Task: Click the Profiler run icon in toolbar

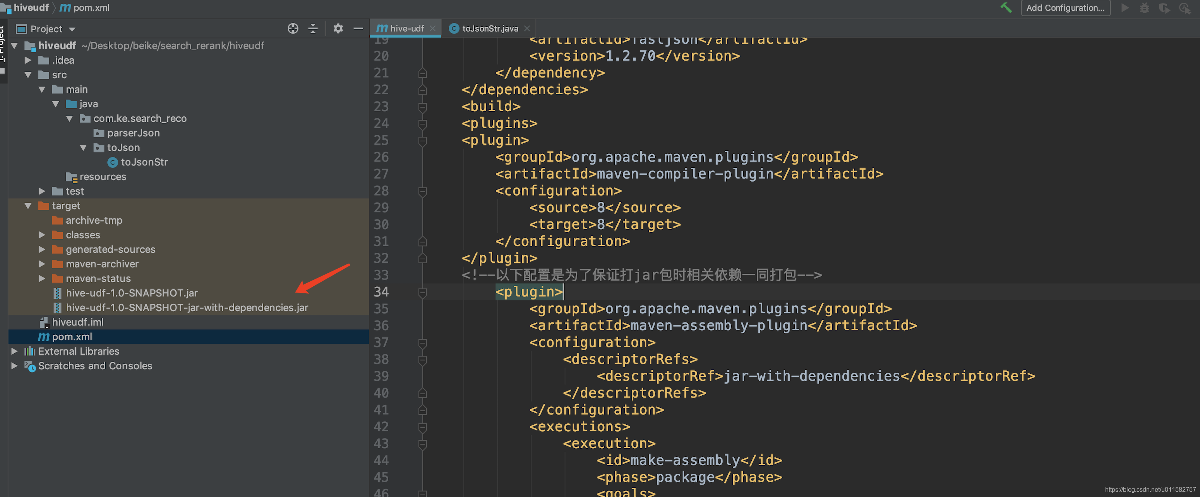Action: (1185, 8)
